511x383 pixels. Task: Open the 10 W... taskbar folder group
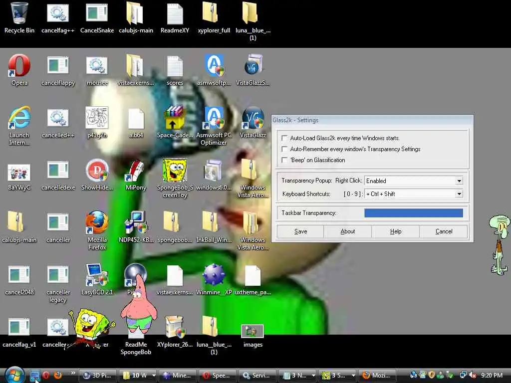coord(137,376)
